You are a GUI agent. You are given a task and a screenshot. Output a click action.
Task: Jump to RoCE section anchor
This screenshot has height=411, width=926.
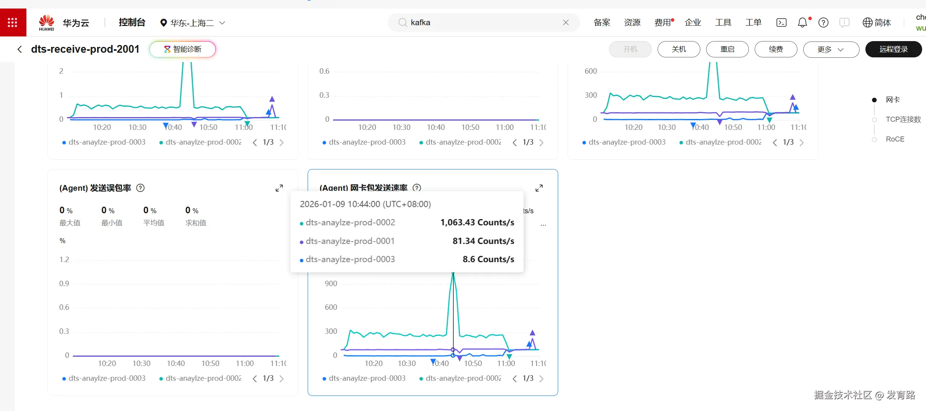[x=895, y=139]
